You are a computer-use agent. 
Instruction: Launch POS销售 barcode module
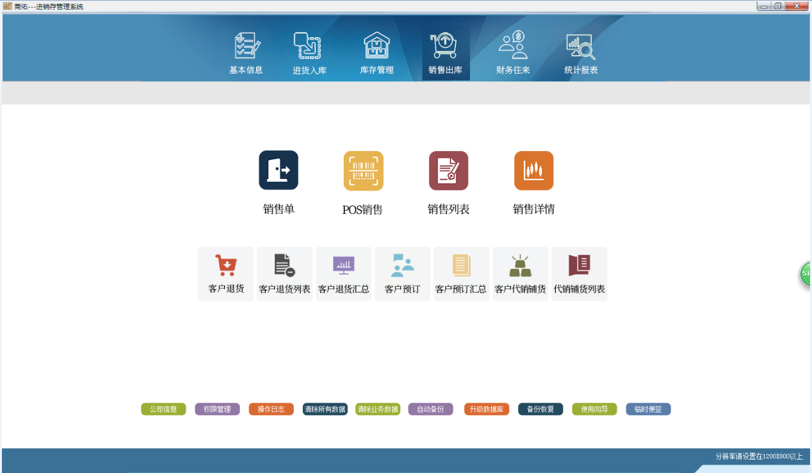tap(363, 171)
